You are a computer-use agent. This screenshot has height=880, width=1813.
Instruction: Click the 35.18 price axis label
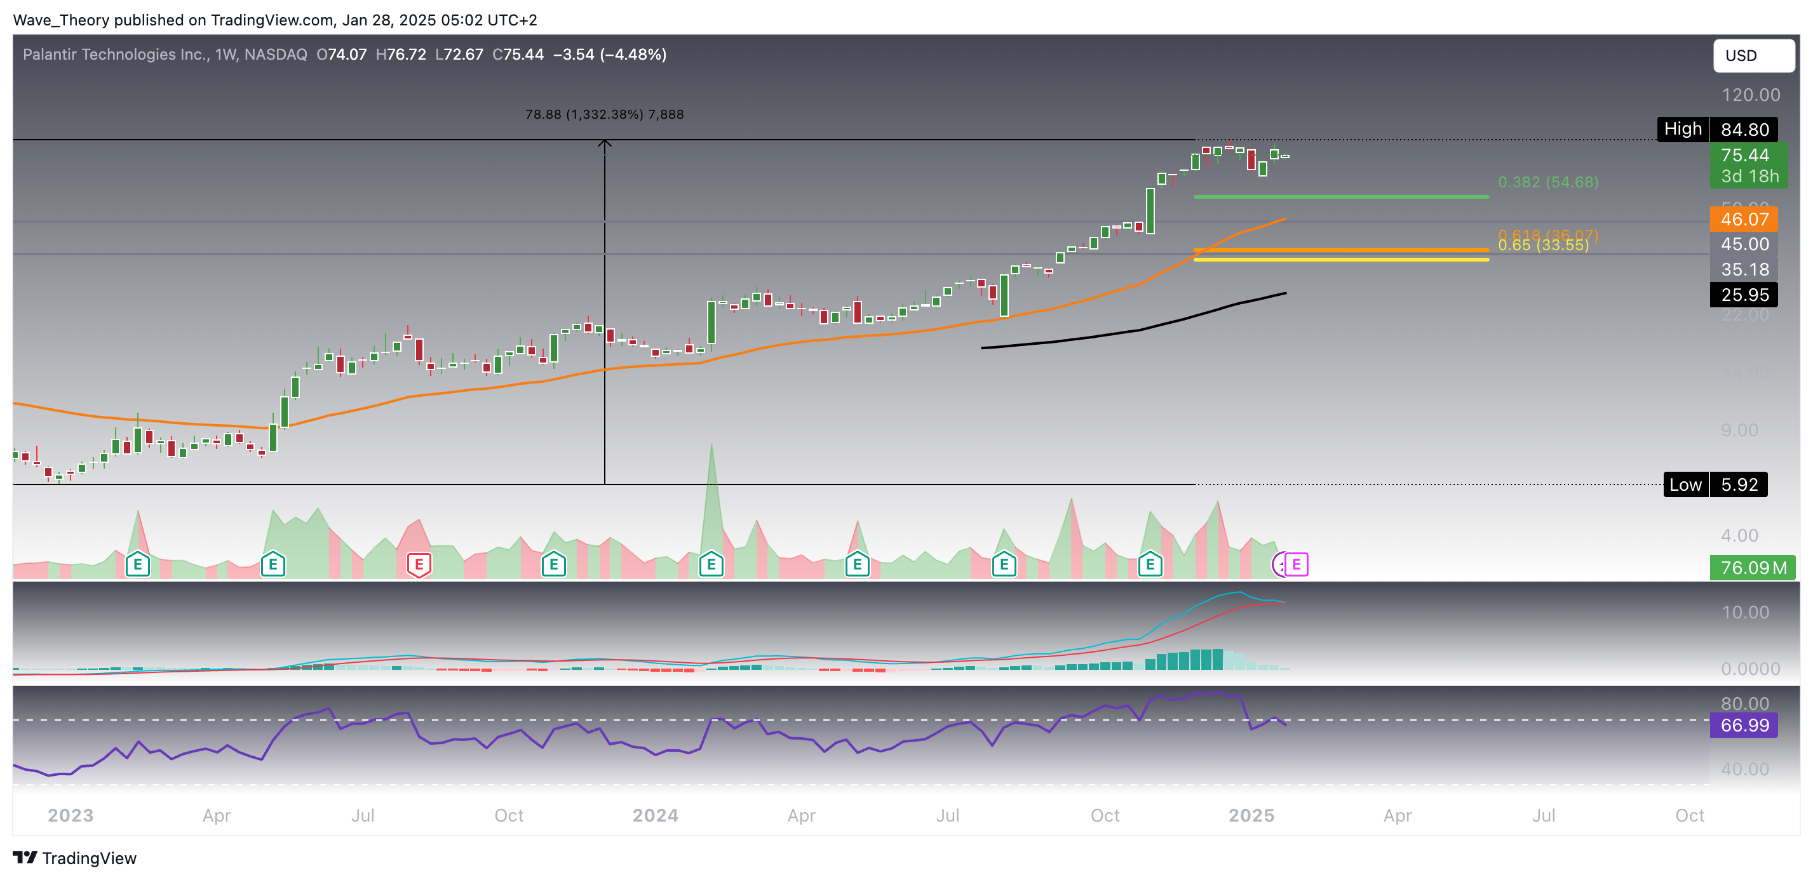1744,269
